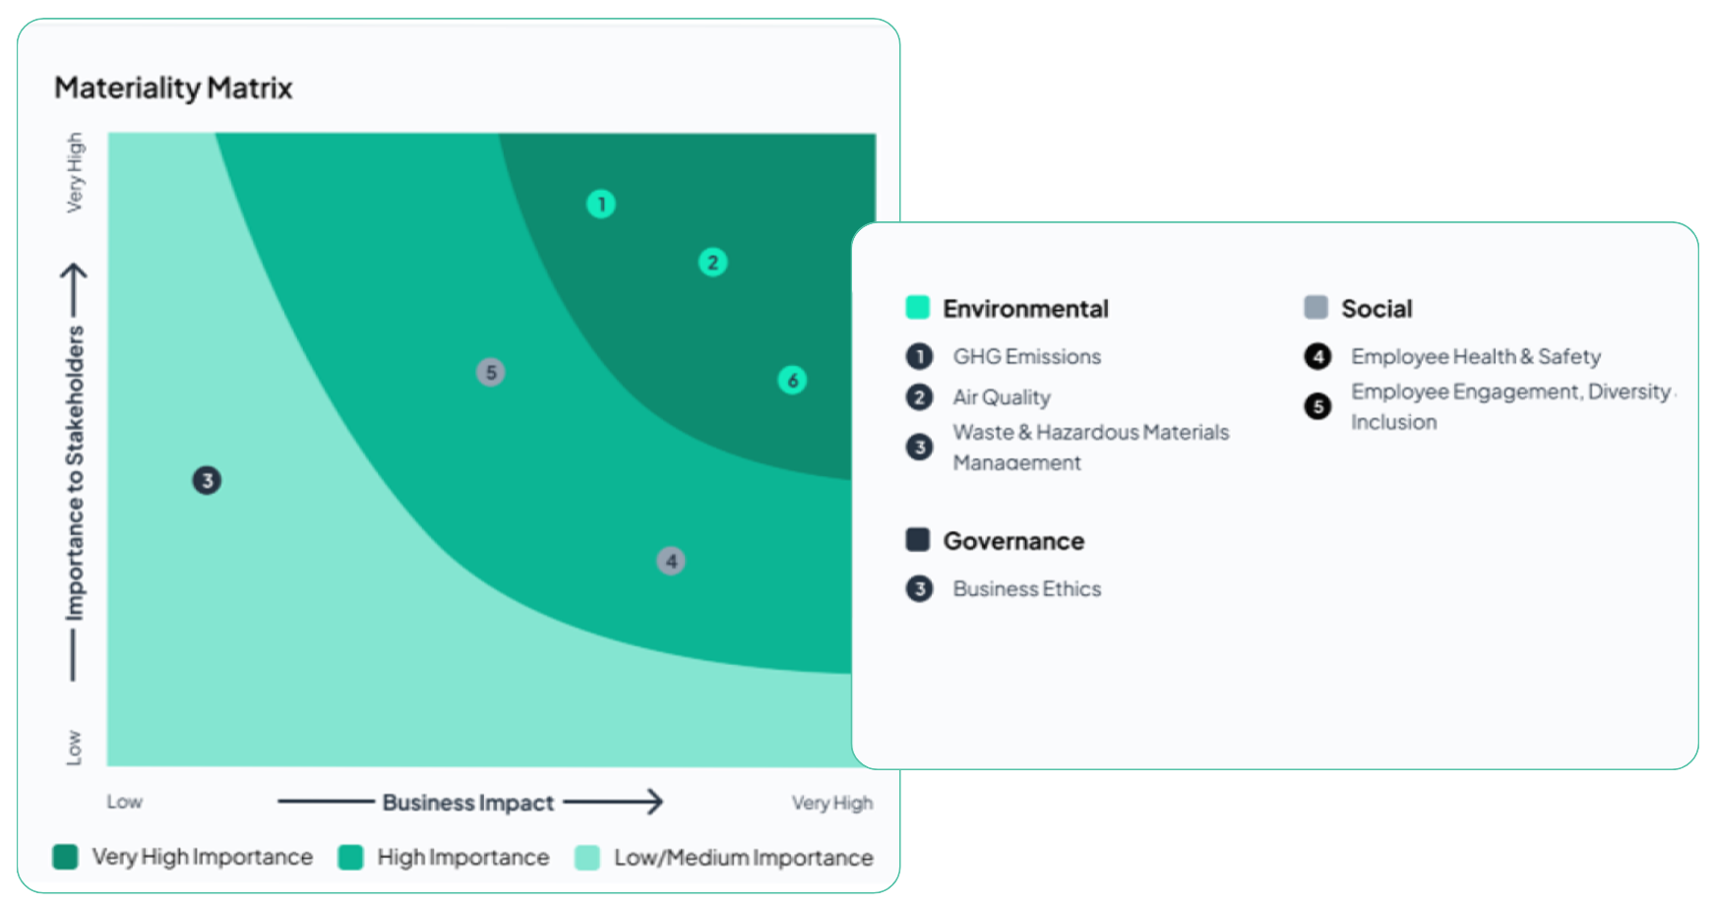Expand the Environmental category section
Viewport: 1714px width, 904px height.
coord(1025,308)
